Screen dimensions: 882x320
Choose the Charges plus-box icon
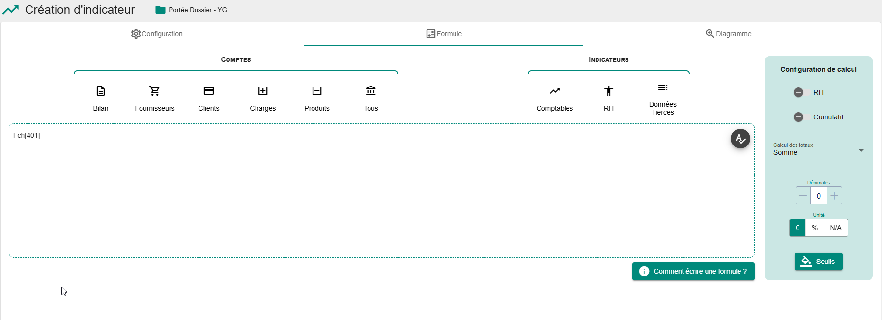(263, 91)
